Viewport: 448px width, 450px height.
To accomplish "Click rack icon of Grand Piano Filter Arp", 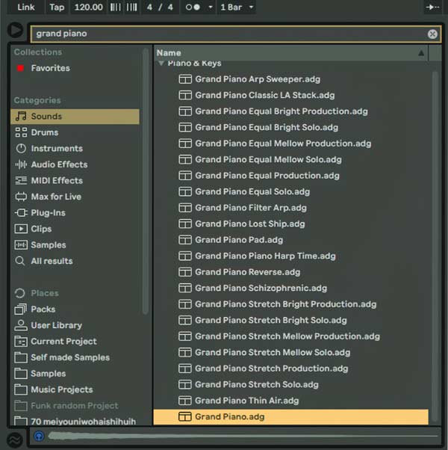I will 185,208.
